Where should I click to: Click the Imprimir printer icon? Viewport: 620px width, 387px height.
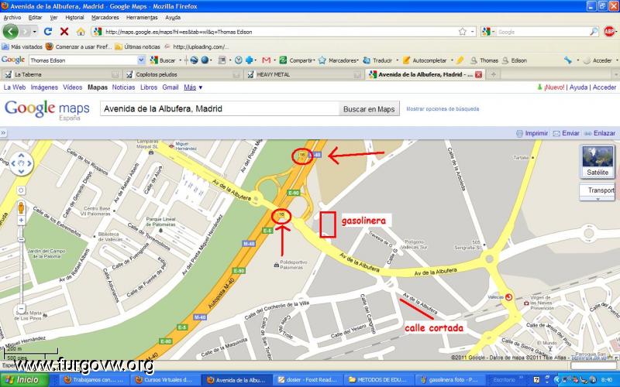pos(519,133)
